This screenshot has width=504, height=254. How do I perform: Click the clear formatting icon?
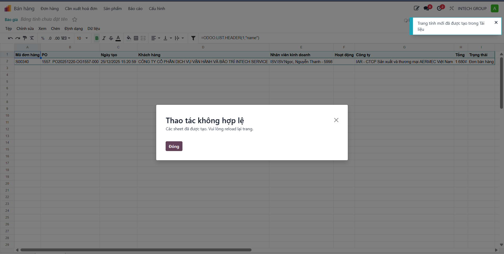(x=32, y=38)
